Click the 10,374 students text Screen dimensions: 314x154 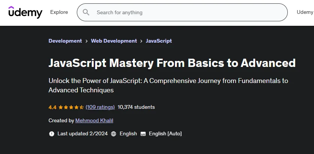pyautogui.click(x=136, y=107)
